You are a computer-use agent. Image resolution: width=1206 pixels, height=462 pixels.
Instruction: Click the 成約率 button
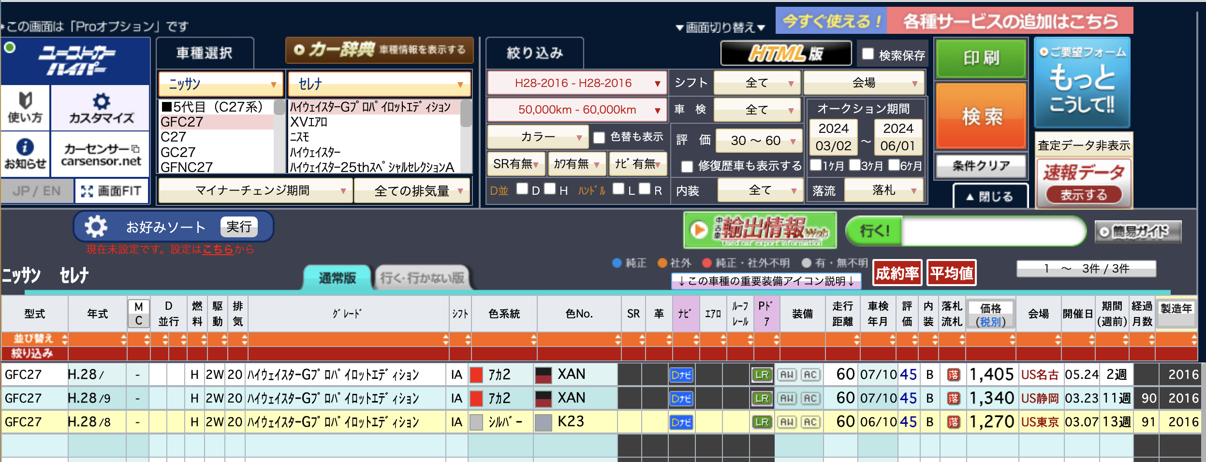point(897,273)
